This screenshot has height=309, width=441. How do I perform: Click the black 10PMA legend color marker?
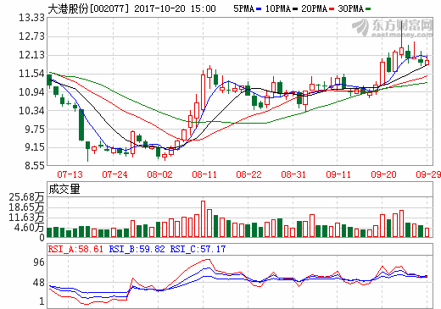[x=295, y=9]
